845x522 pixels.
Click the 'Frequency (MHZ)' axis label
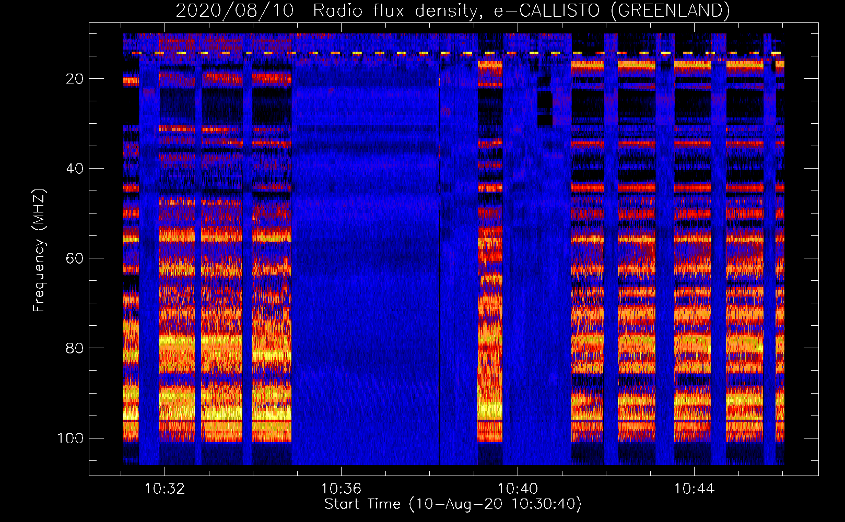coord(40,251)
